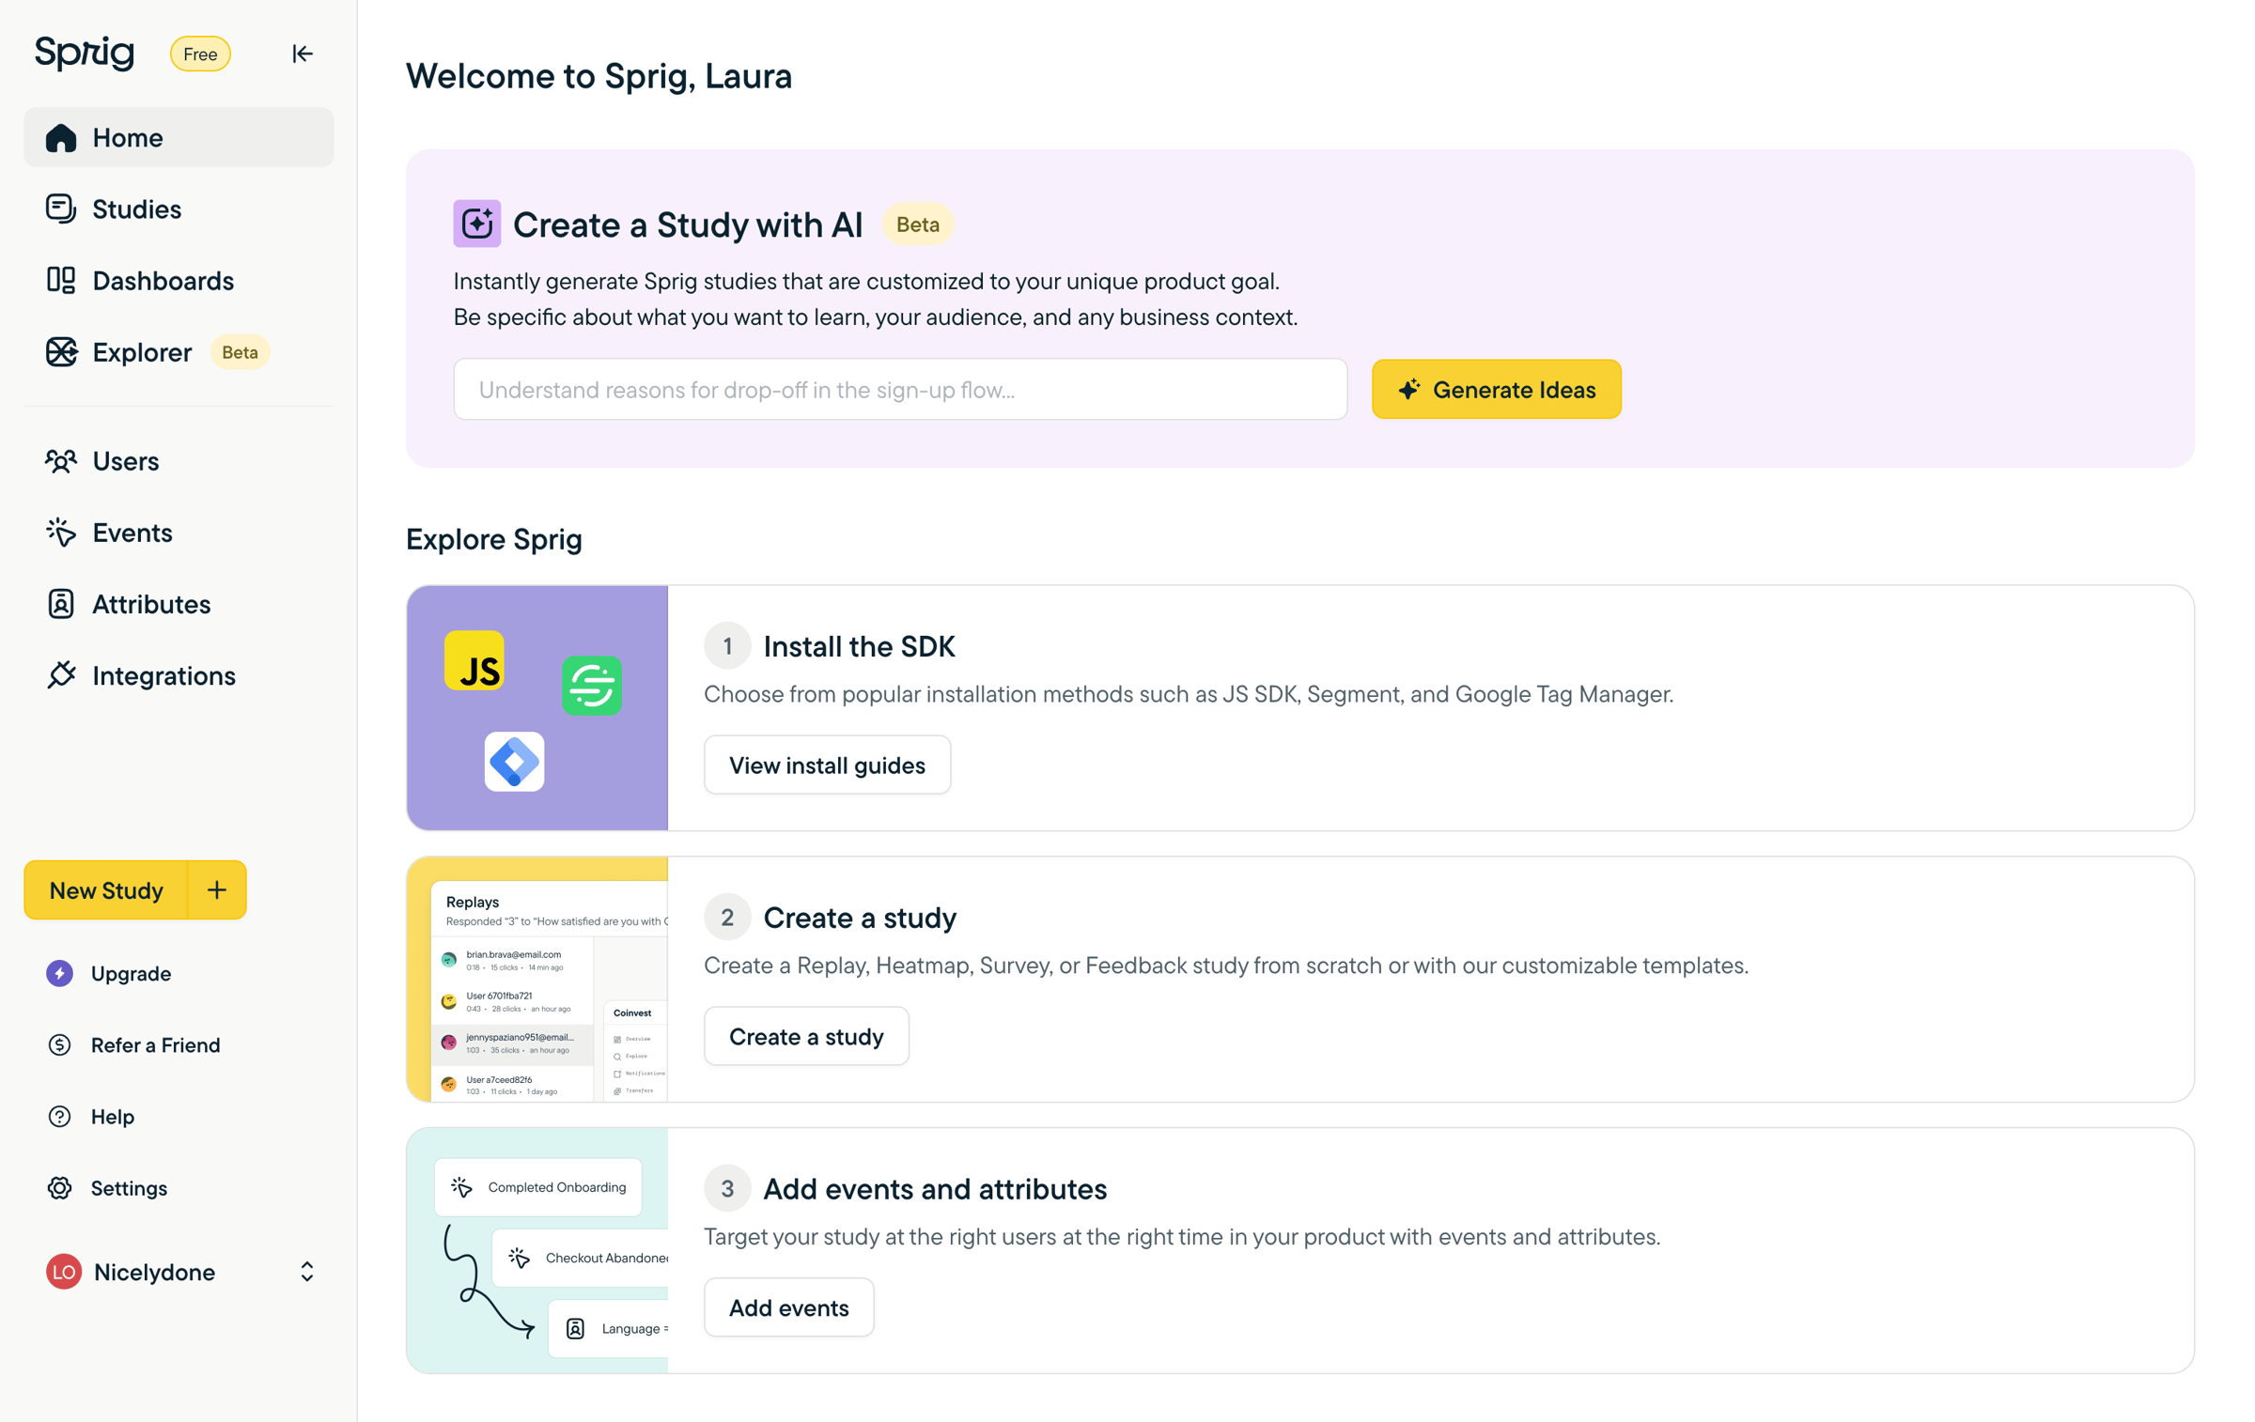This screenshot has width=2255, height=1422.
Task: Select the Home menu item
Action: point(179,137)
